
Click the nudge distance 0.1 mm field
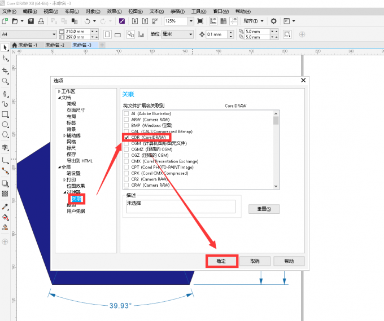[217, 34]
